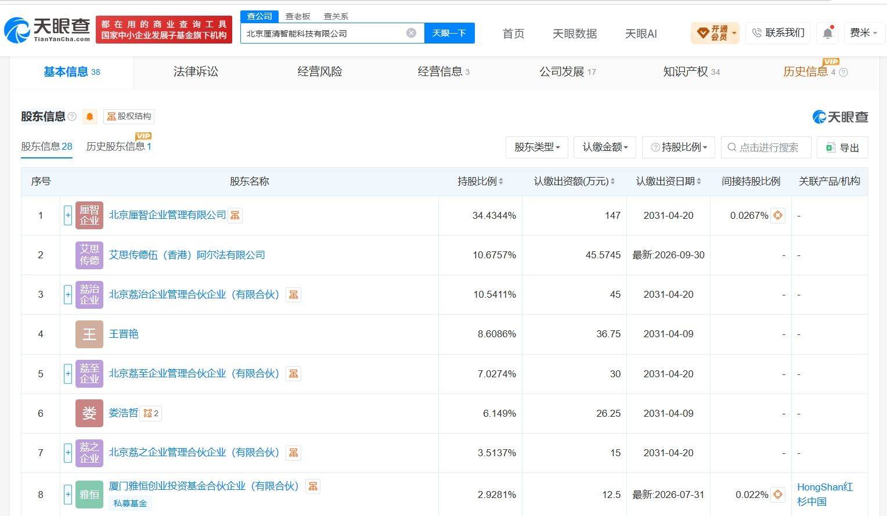Screen dimensions: 887x516
Task: Expand row 7 北京荔之企业管理合伙企业
Action: point(68,453)
